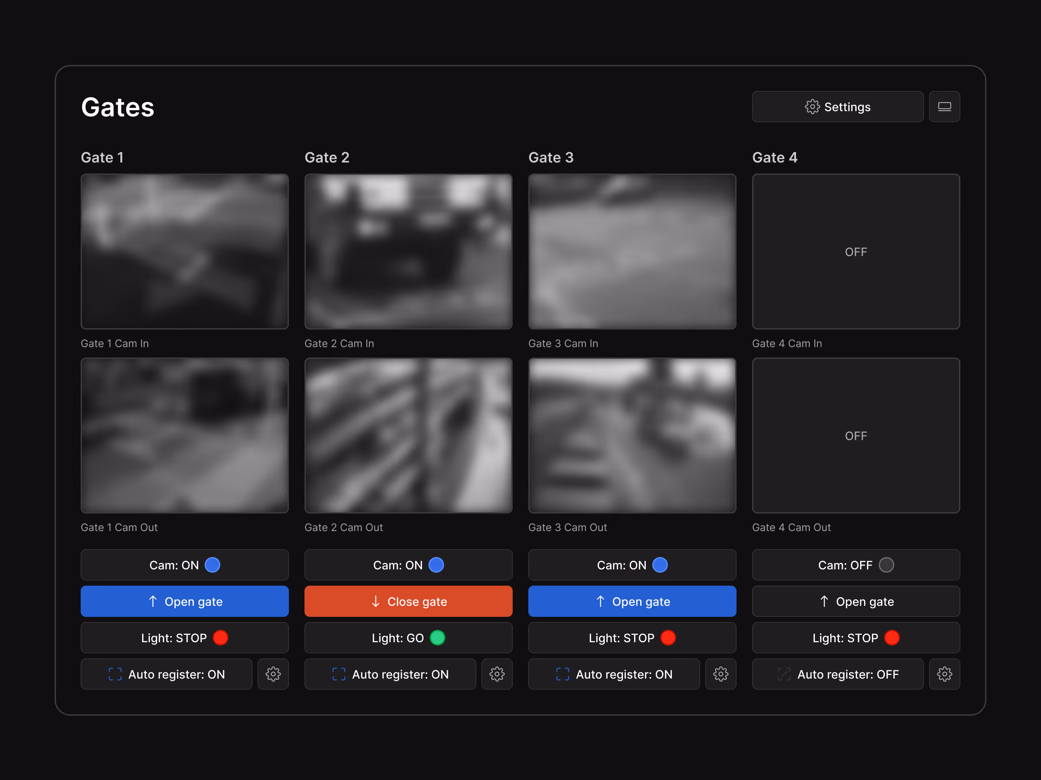The image size is (1041, 780).
Task: Click the top Settings button
Action: [837, 107]
